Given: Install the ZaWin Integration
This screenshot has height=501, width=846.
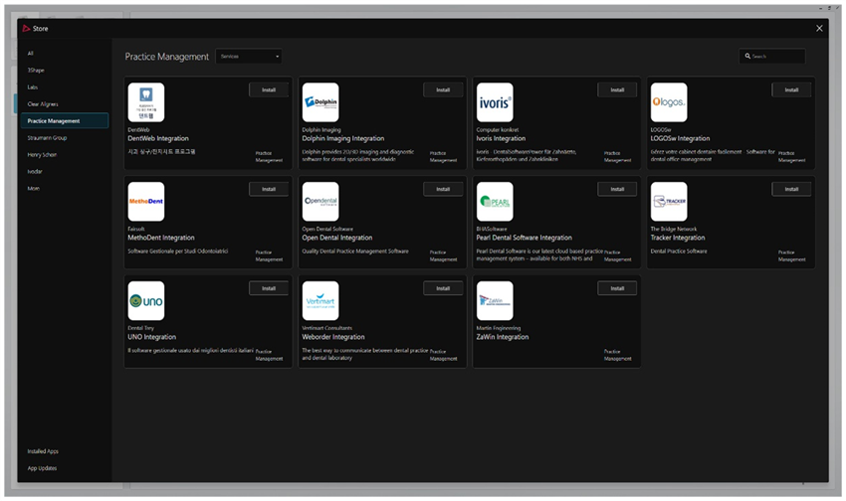Looking at the screenshot, I should tap(617, 288).
